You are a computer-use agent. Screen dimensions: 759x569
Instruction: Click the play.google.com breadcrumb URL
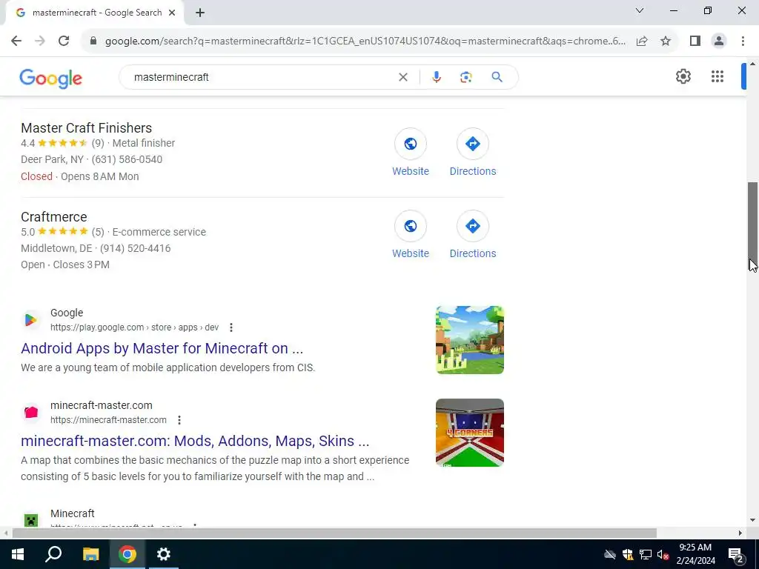coord(135,327)
